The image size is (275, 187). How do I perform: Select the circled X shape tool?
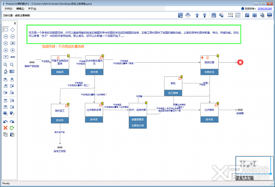pyautogui.click(x=6, y=43)
